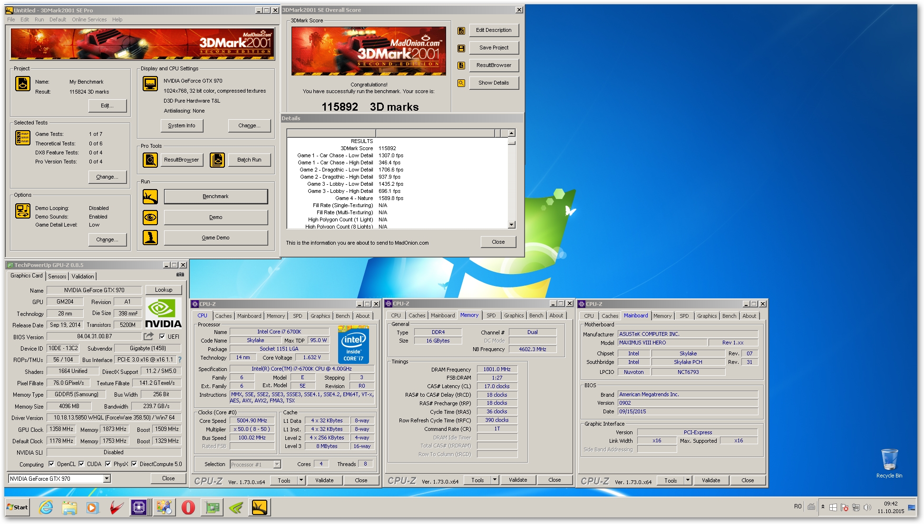Click the RO language indicator in tray
The image size is (924, 524).
(x=798, y=506)
